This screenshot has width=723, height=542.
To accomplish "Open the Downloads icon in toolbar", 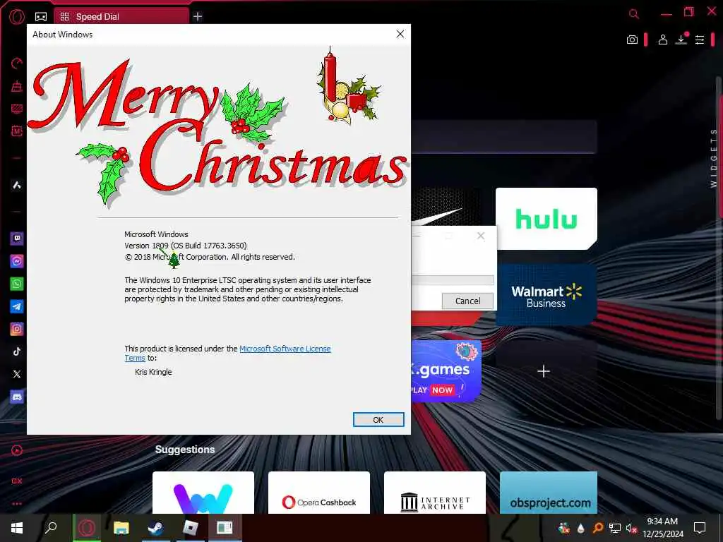I will pos(681,40).
